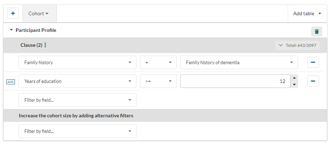335x151 pixels.
Task: Open the Cohort tab menu
Action: (x=39, y=13)
